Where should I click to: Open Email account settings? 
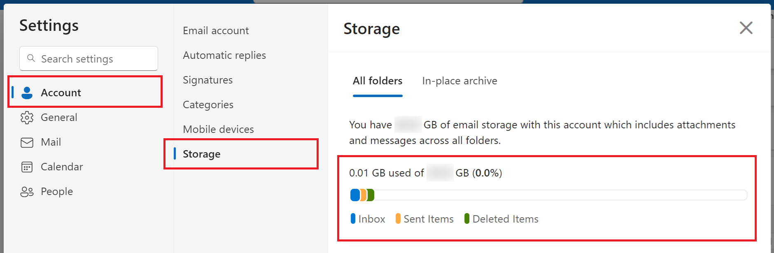pyautogui.click(x=216, y=31)
